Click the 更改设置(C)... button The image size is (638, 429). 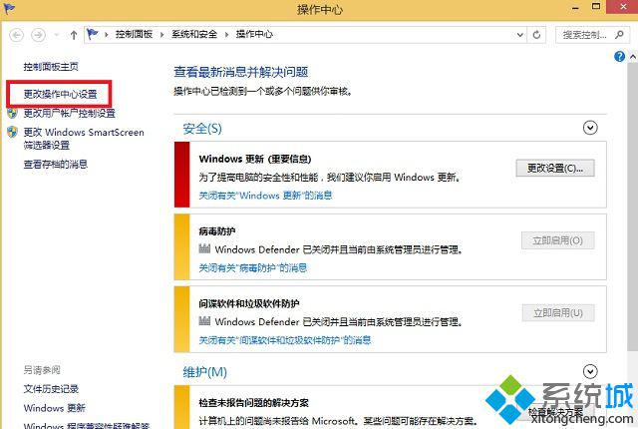(x=555, y=168)
